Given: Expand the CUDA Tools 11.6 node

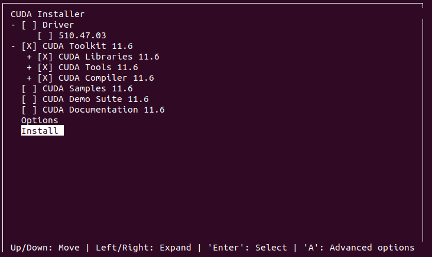Looking at the screenshot, I should 29,68.
